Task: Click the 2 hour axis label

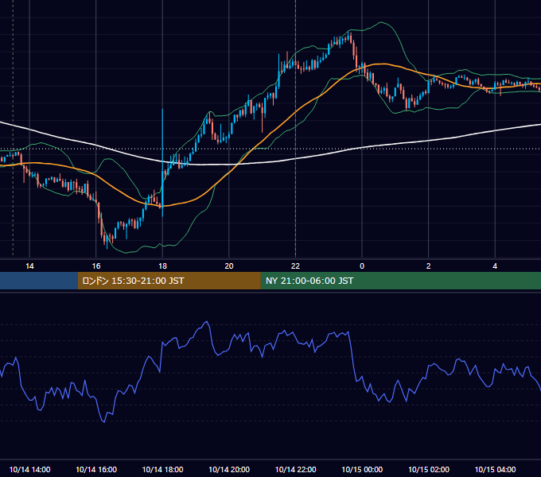Action: point(429,266)
